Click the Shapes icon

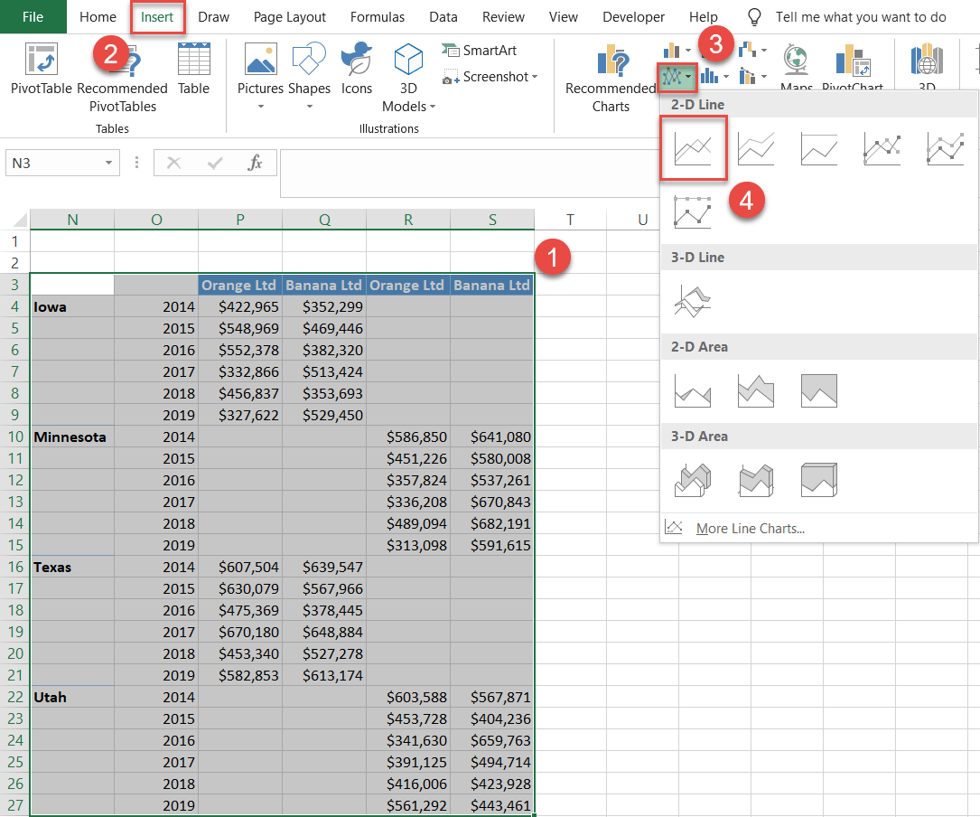tap(309, 59)
